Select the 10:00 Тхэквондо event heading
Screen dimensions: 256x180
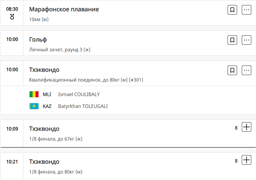coord(44,70)
